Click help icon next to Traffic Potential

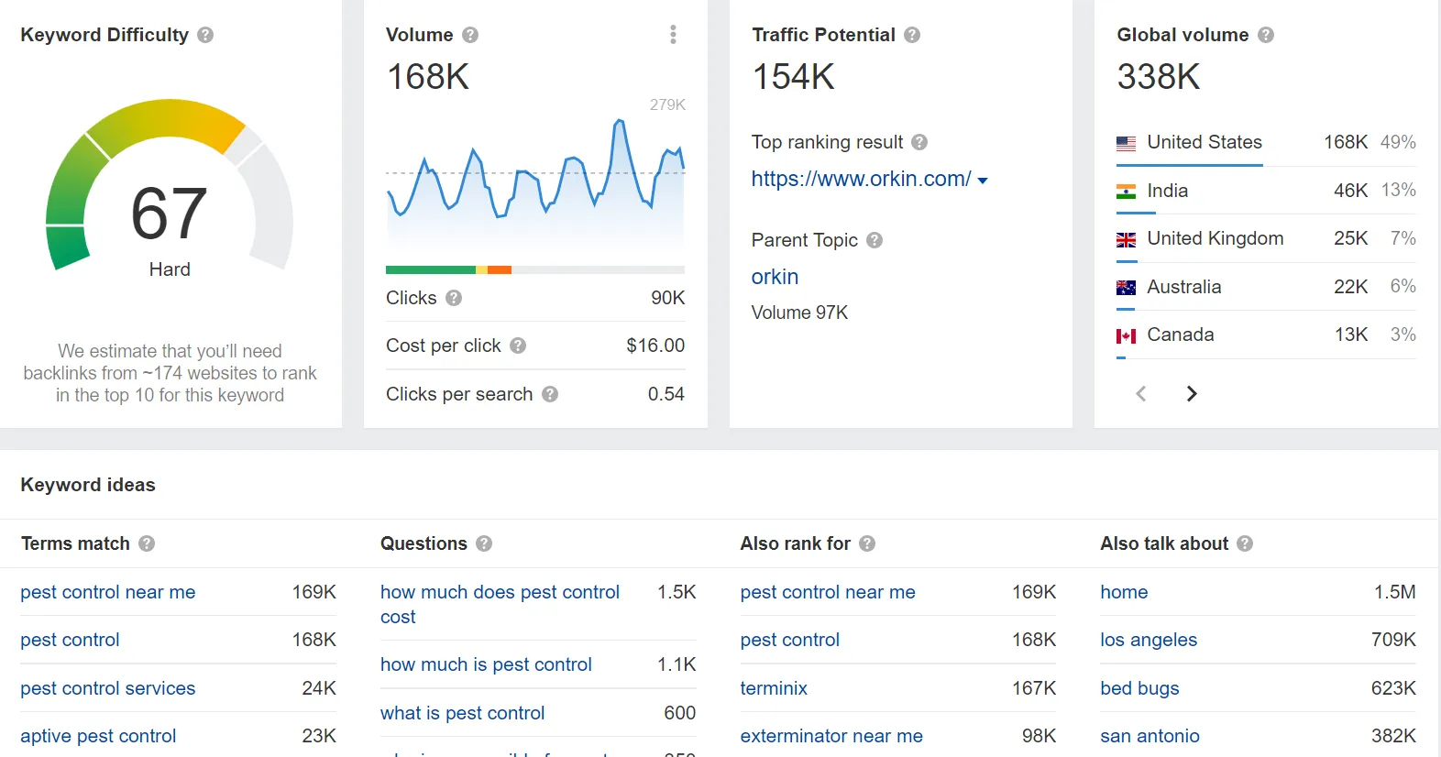tap(912, 35)
